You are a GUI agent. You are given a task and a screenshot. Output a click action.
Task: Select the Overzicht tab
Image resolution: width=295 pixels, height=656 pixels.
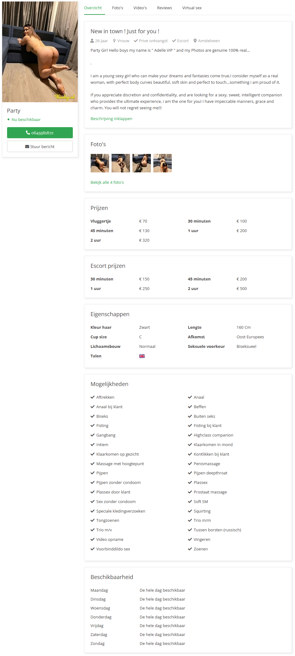click(x=93, y=8)
